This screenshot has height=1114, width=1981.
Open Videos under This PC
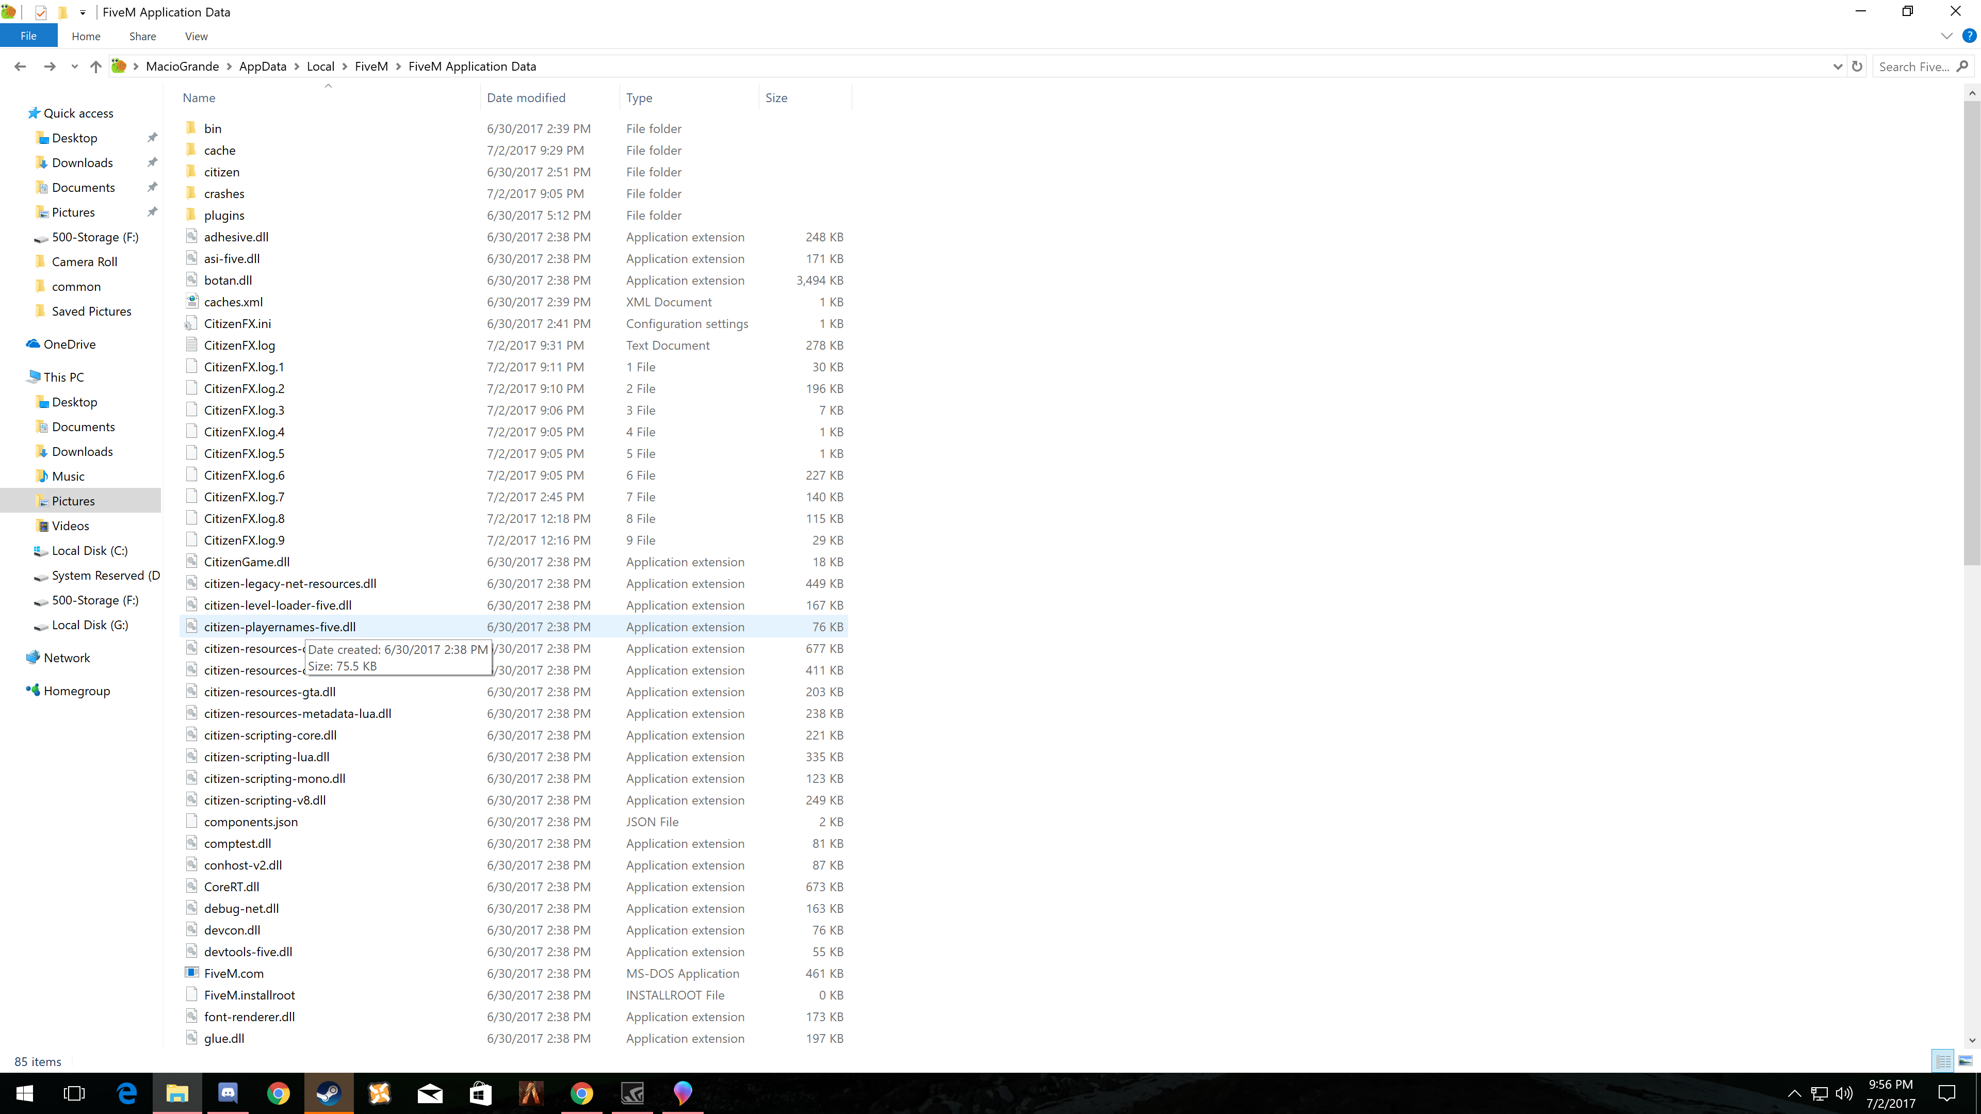tap(70, 526)
